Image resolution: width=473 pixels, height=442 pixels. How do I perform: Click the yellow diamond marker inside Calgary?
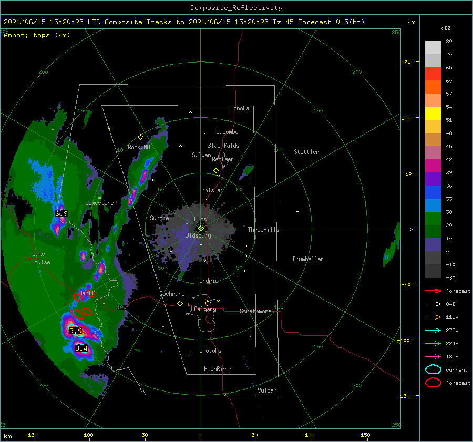coord(208,303)
